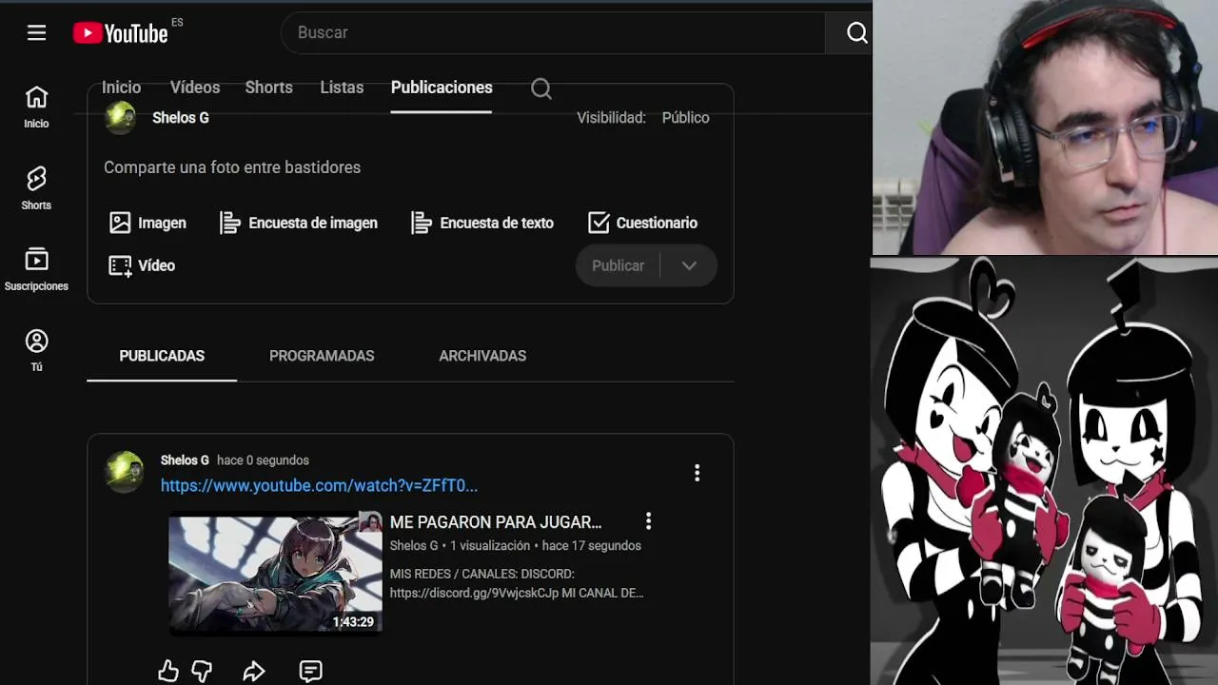The image size is (1218, 685).
Task: Open Shorts in the left sidebar
Action: coord(36,188)
